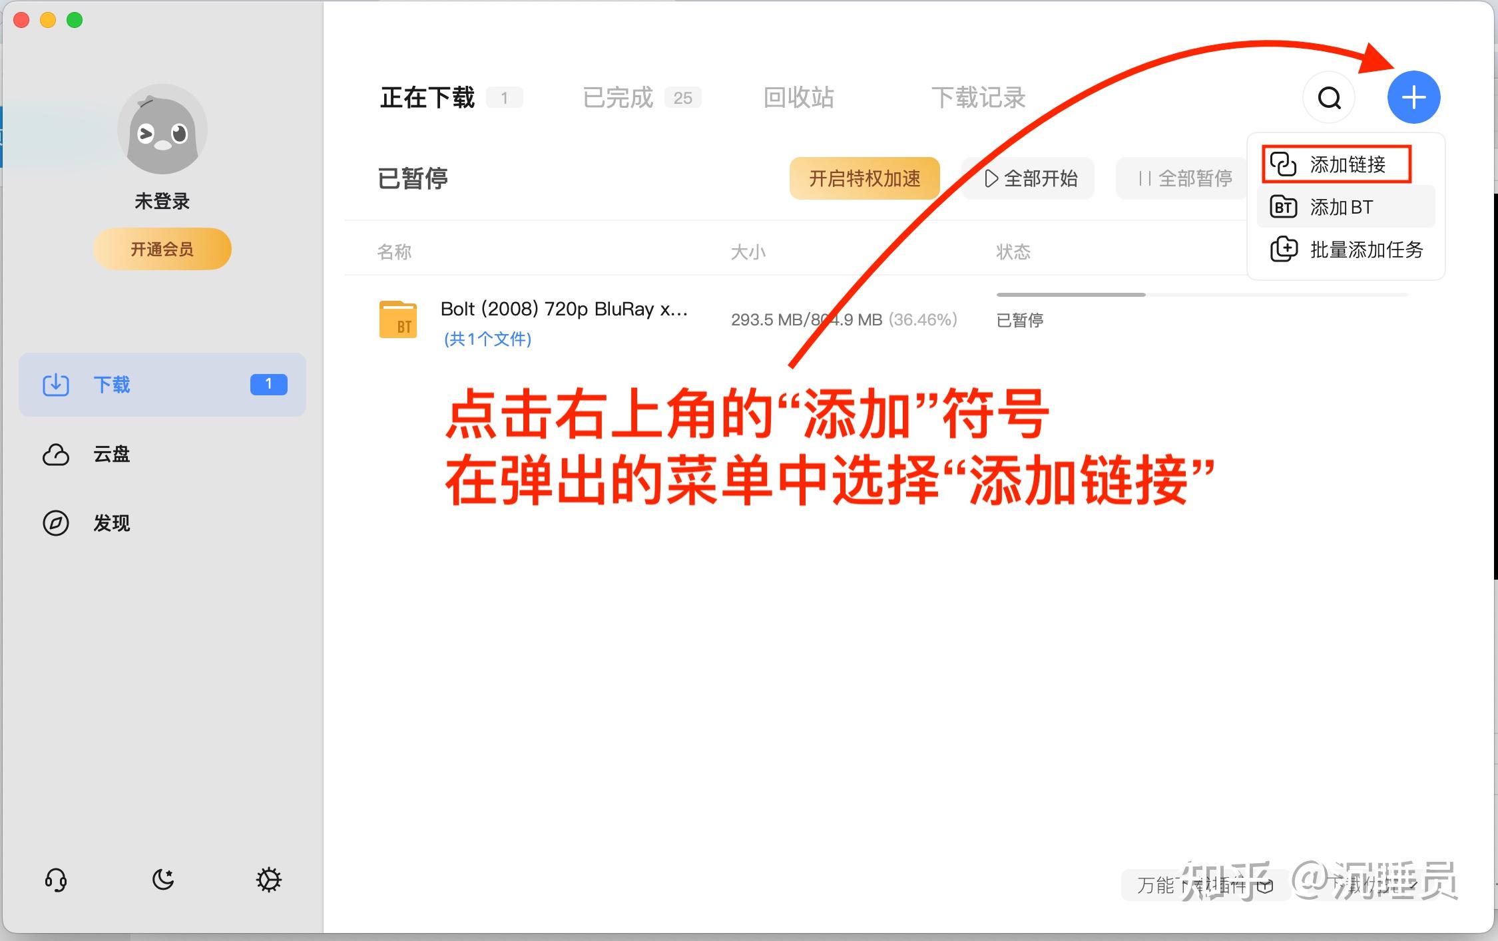
Task: Click the Bolt (2008) 720p BluRay filename
Action: tap(565, 309)
